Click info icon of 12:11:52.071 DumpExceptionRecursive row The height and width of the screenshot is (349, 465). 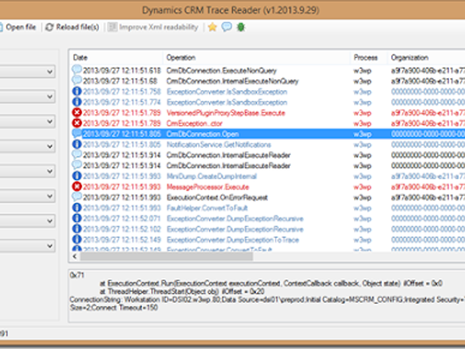77,218
